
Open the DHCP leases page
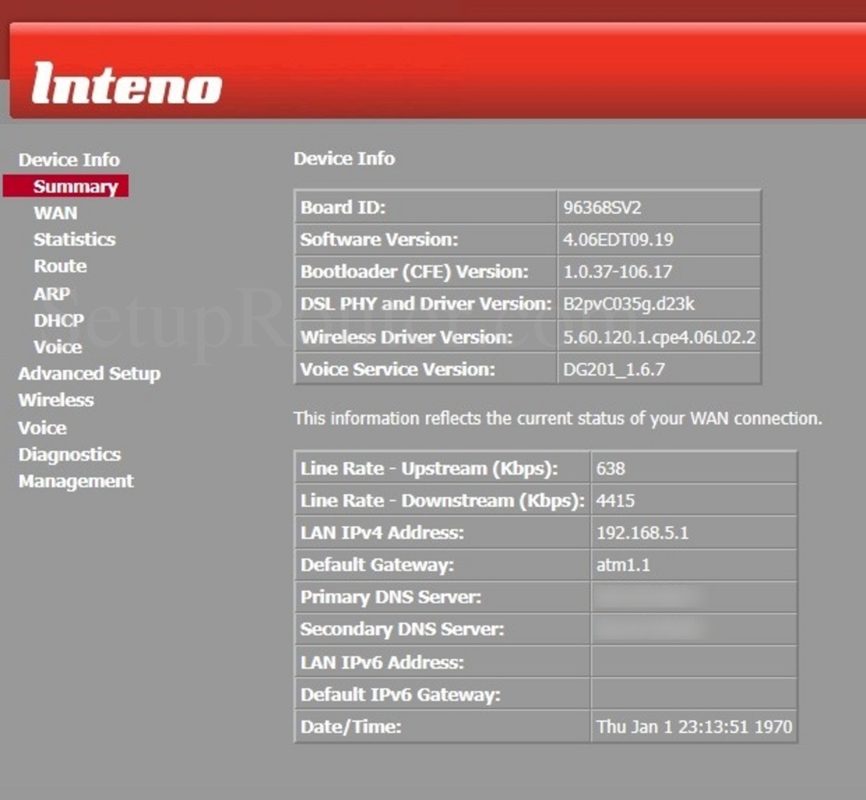pos(58,320)
